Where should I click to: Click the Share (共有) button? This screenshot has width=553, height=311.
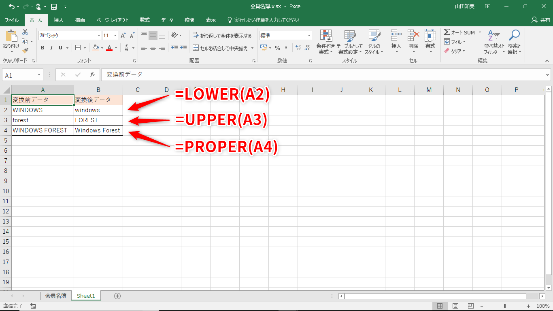pyautogui.click(x=541, y=20)
